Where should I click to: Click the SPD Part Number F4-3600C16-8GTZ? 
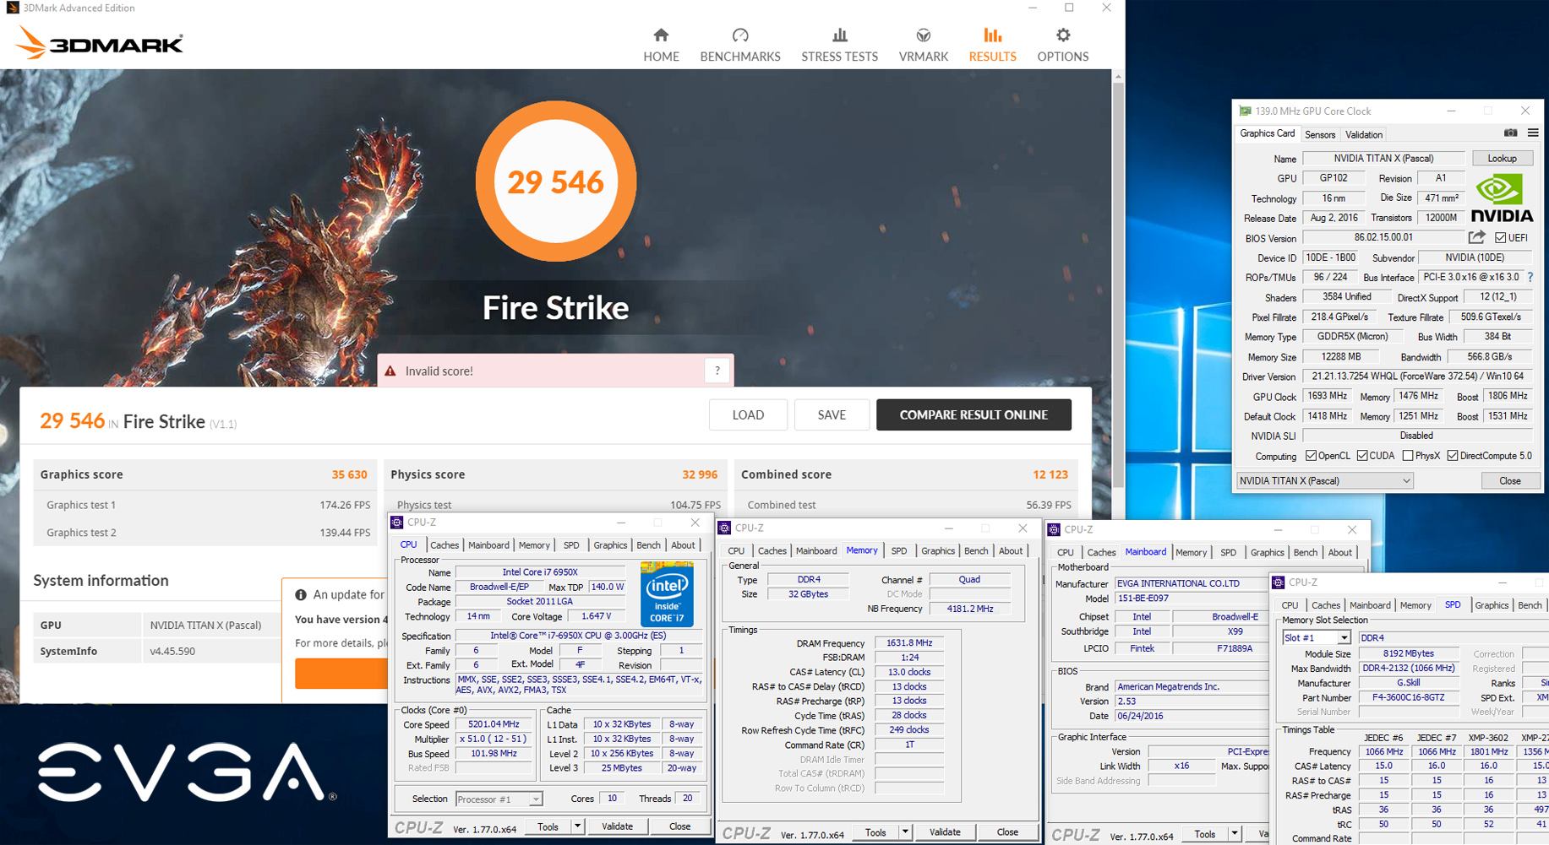(1409, 698)
